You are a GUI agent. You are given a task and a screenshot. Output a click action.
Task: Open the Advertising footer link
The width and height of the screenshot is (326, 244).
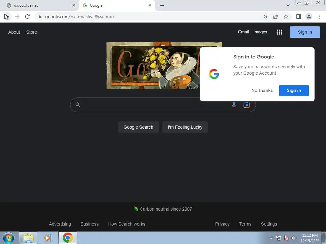coord(60,224)
